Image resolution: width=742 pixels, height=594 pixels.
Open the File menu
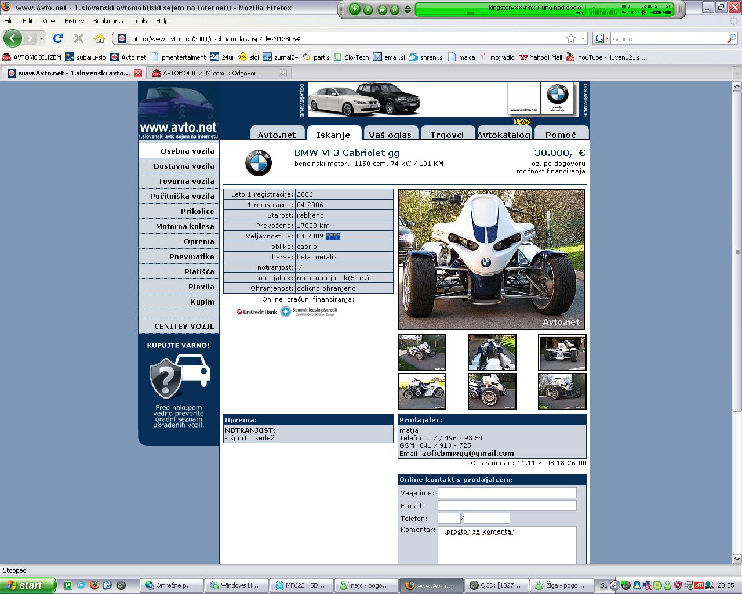click(x=9, y=21)
